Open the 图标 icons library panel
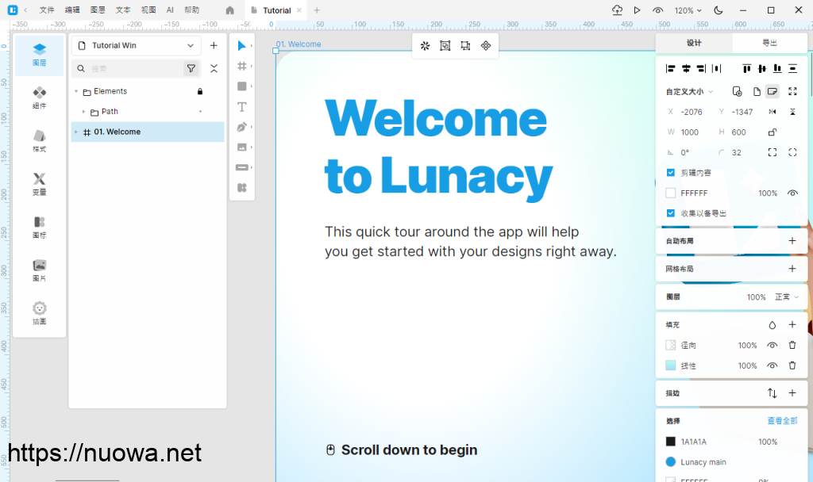 coord(40,228)
